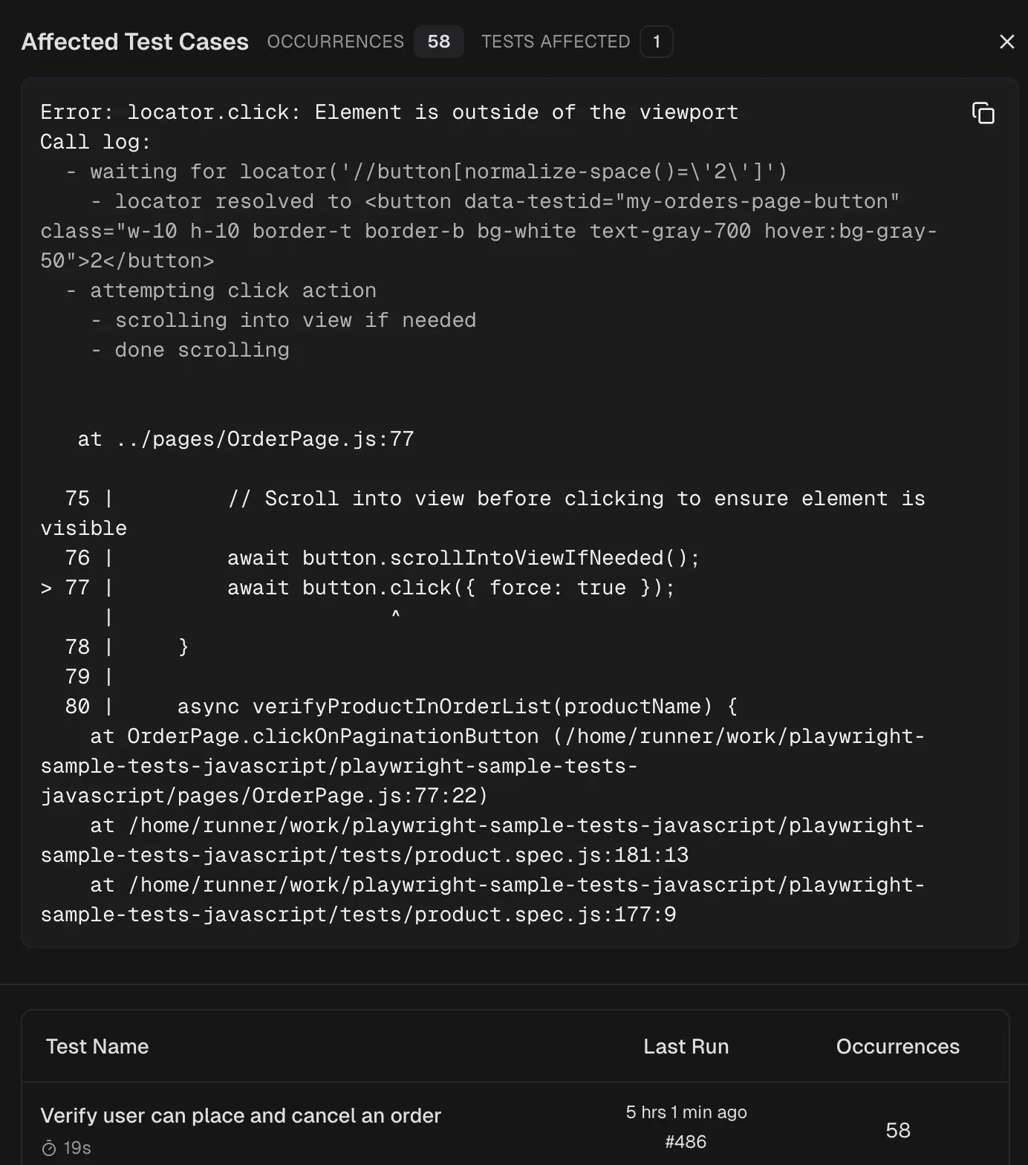Click the 'Last Run' column header
The image size is (1028, 1165).
686,1046
